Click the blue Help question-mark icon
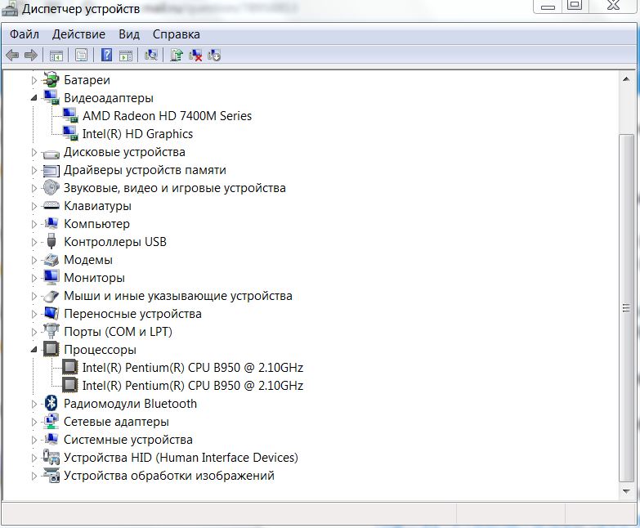The height and width of the screenshot is (528, 640). [106, 55]
